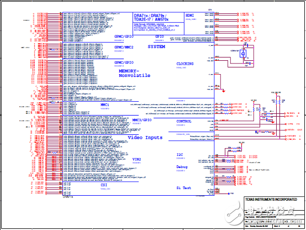Click the crystal oscillator symbol near CLOCKING
This screenshot has width=306, height=230.
click(x=243, y=54)
